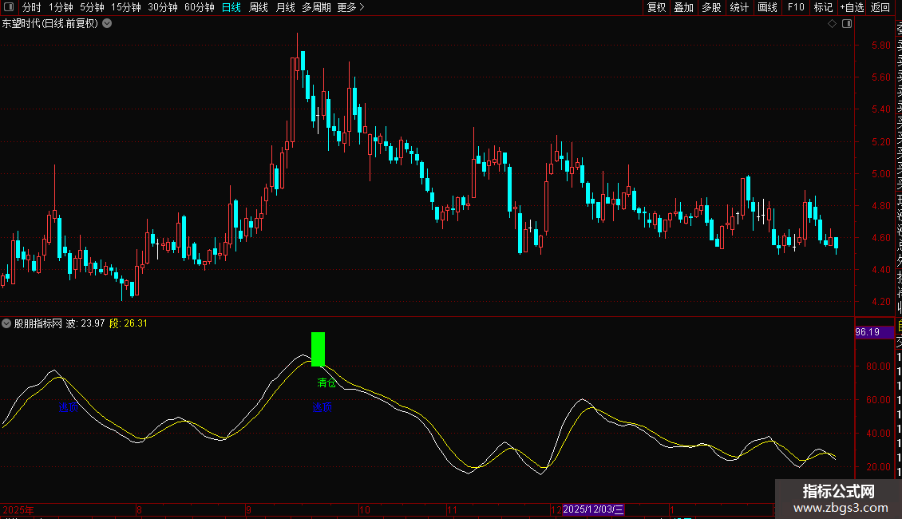
Task: Click the 5.00 price axis label
Action: (880, 174)
